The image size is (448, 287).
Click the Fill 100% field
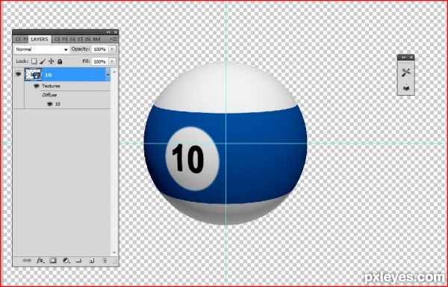[x=100, y=61]
